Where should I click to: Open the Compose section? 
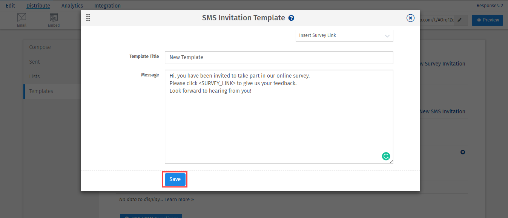pyautogui.click(x=40, y=47)
